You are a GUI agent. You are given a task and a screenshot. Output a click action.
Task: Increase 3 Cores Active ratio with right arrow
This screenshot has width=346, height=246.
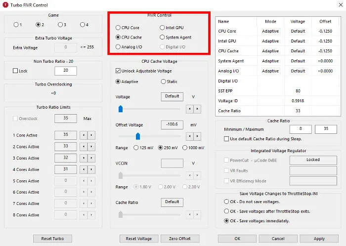coord(91,158)
